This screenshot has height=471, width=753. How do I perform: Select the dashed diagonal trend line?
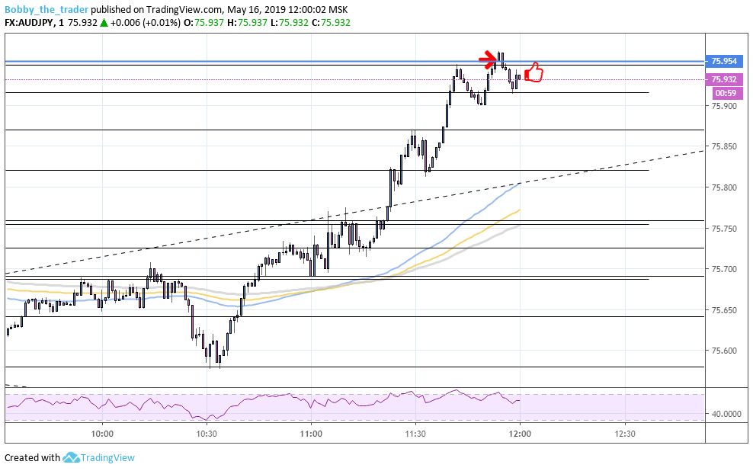354,212
